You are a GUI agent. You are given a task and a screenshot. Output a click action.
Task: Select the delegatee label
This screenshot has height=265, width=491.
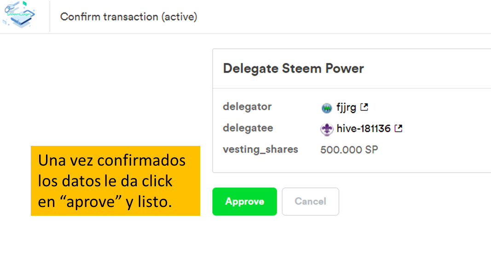point(247,128)
